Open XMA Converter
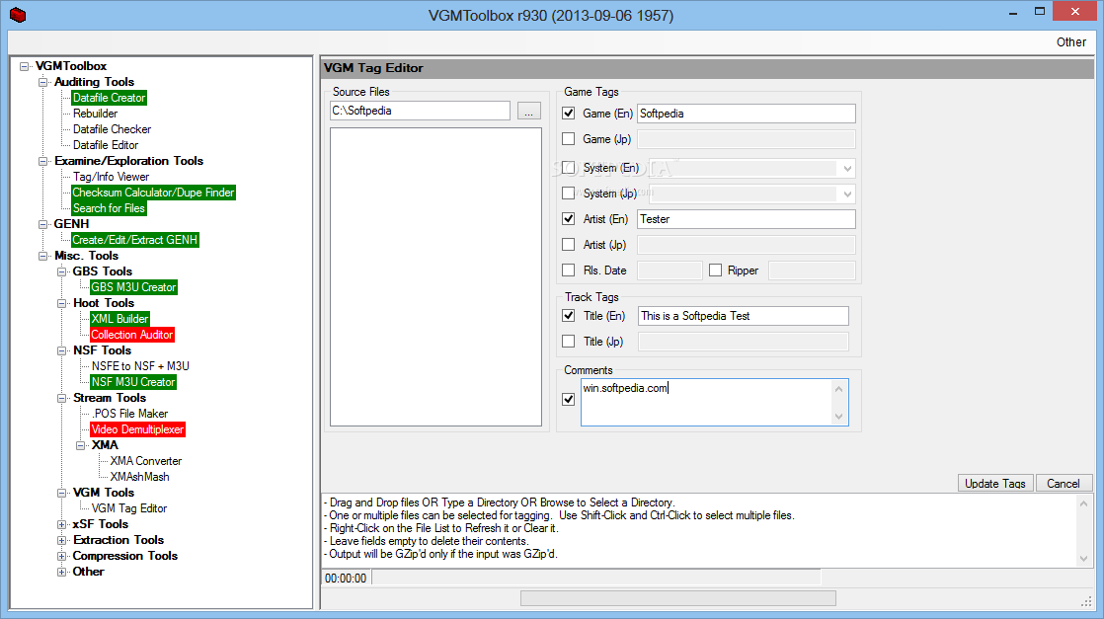This screenshot has height=619, width=1104. tap(146, 461)
